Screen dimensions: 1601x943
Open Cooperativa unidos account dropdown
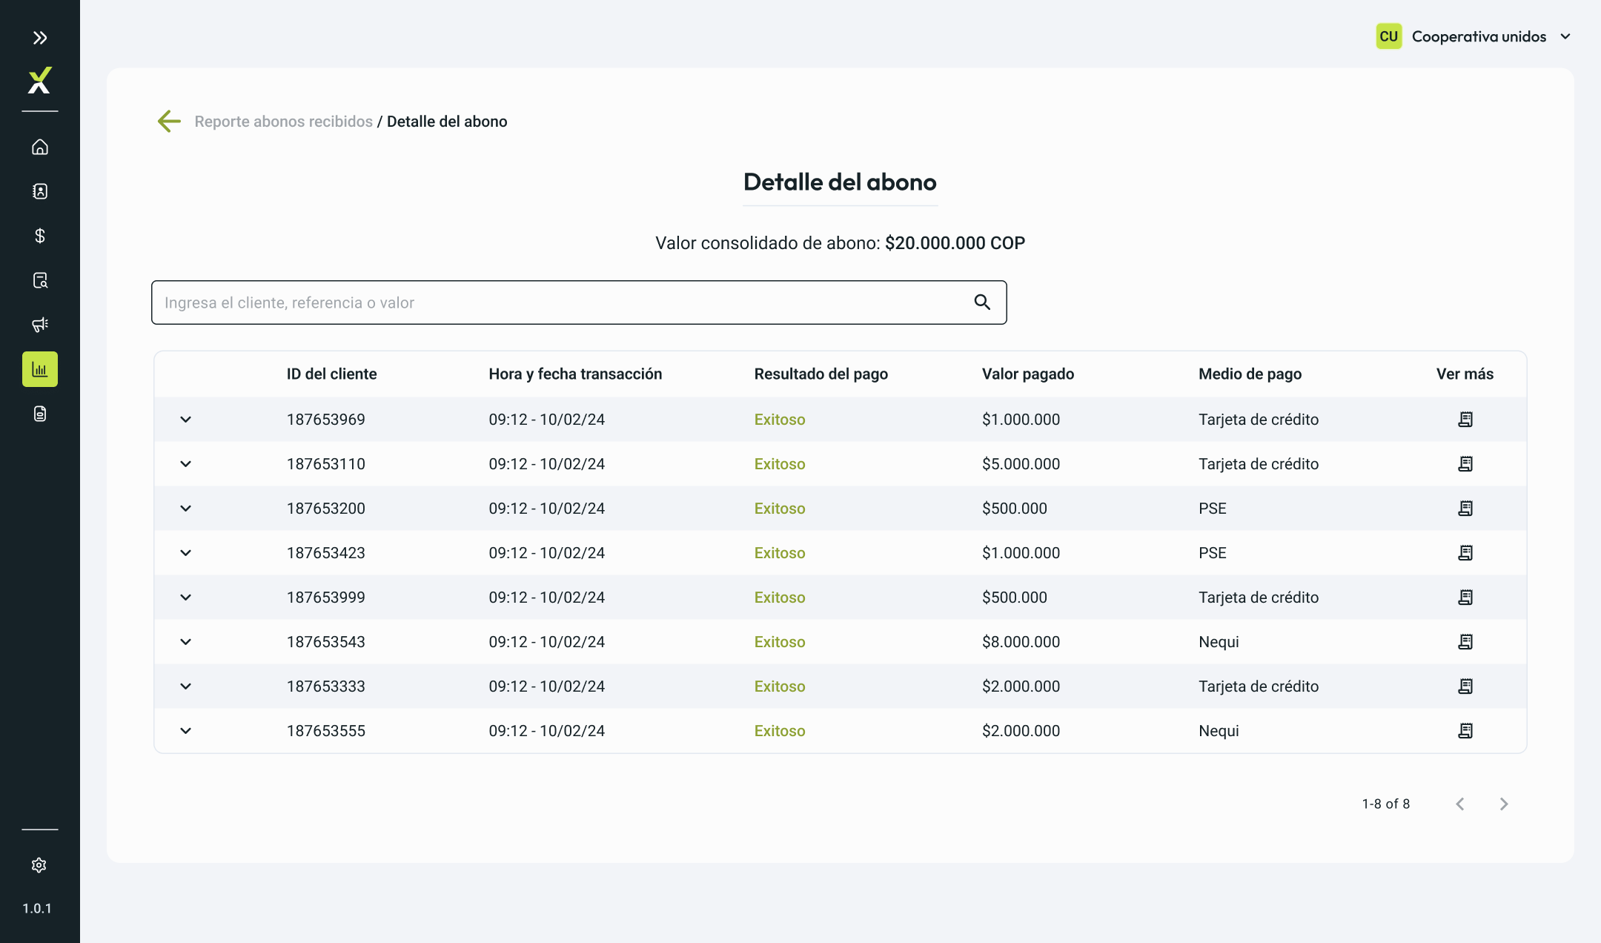[x=1474, y=36]
